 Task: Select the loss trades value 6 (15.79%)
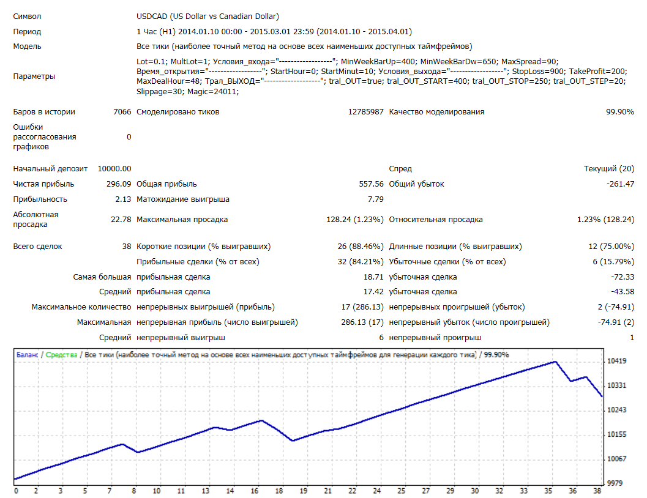click(x=613, y=261)
